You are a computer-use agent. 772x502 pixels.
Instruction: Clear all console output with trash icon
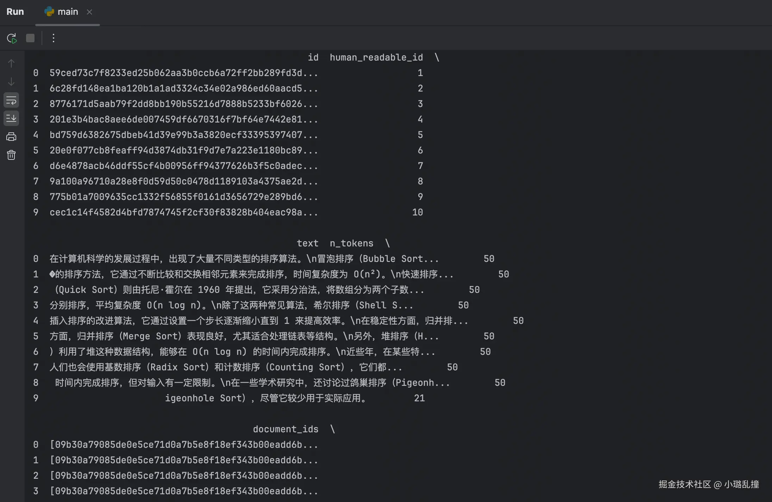tap(11, 155)
